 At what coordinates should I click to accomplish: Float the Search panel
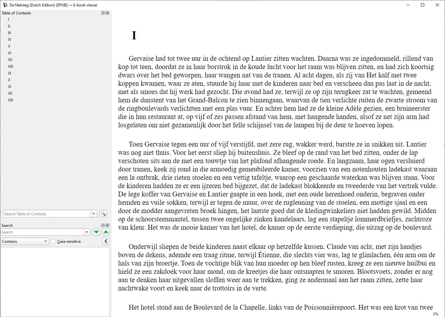tap(103, 226)
